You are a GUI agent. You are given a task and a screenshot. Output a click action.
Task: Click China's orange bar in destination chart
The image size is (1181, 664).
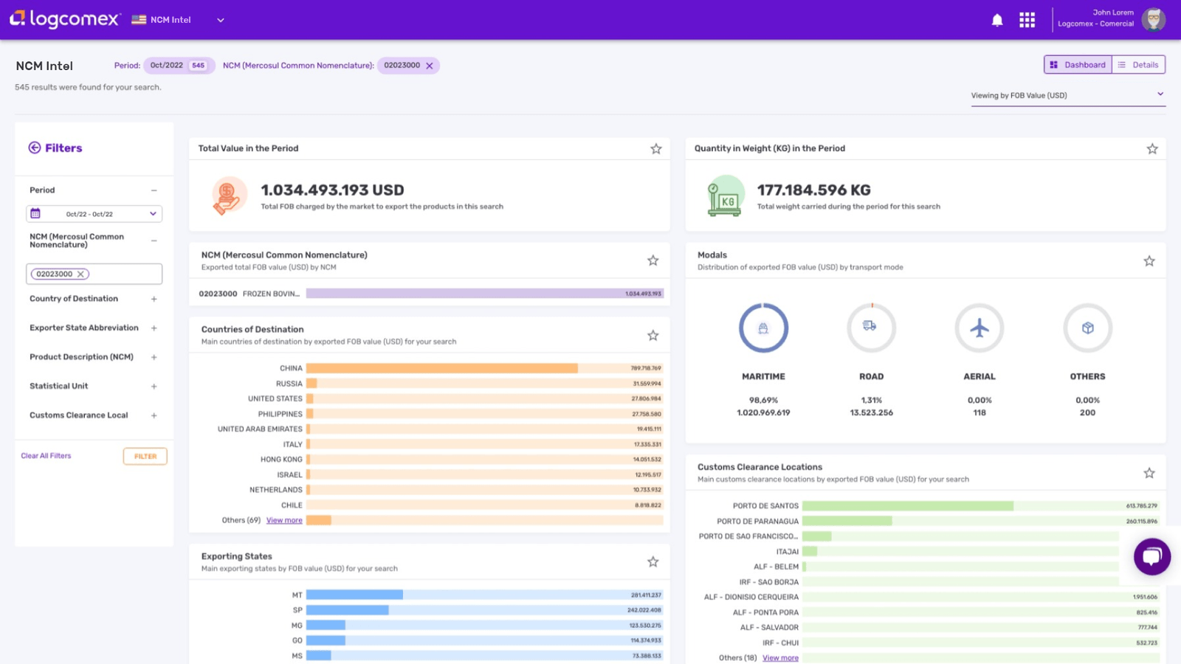[441, 368]
